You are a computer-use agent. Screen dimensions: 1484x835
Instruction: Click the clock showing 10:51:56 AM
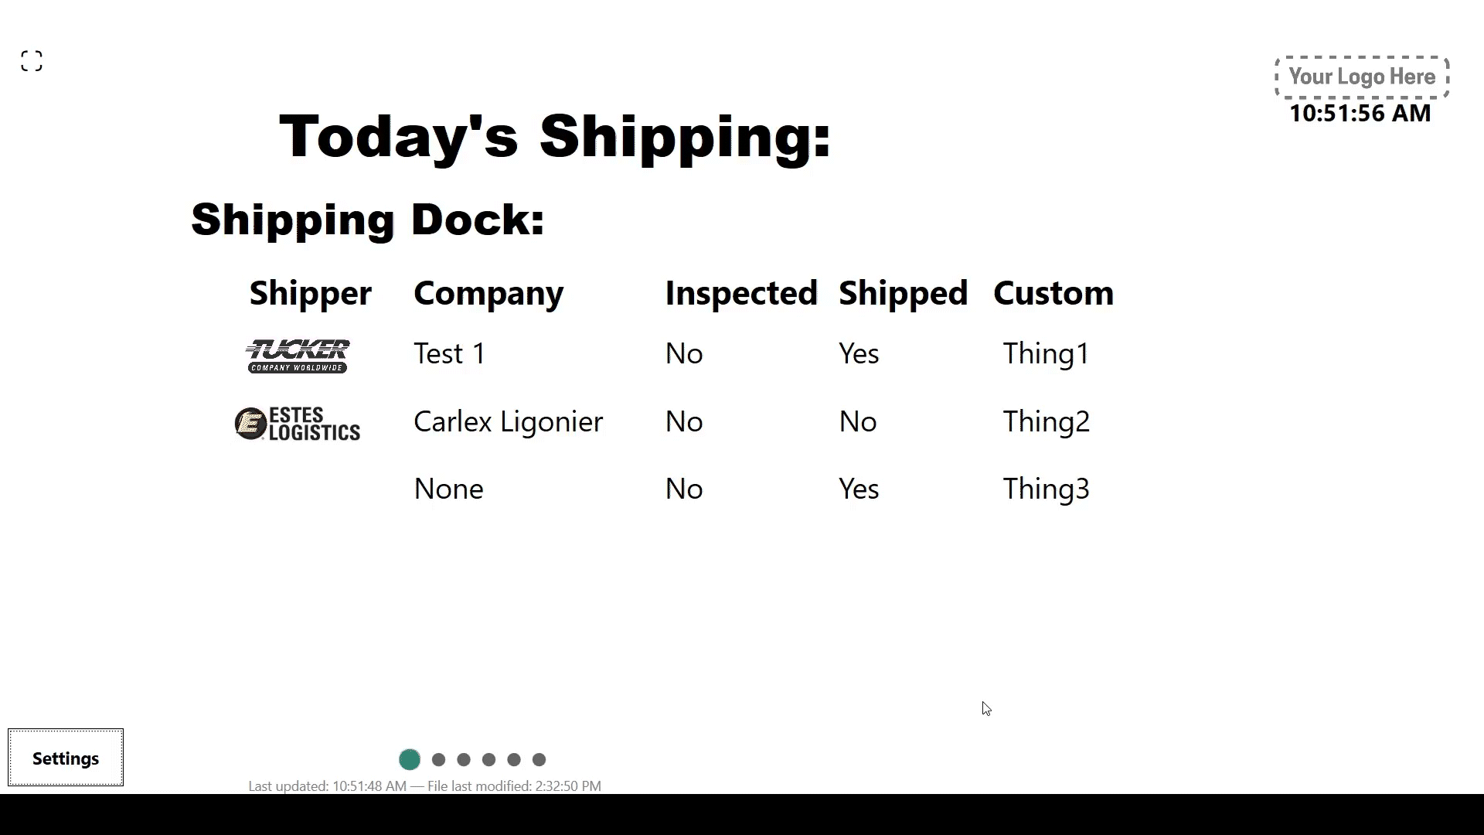click(1360, 114)
